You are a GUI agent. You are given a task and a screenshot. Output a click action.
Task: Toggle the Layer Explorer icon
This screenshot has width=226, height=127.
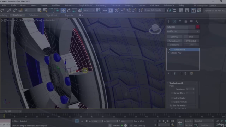point(187,10)
